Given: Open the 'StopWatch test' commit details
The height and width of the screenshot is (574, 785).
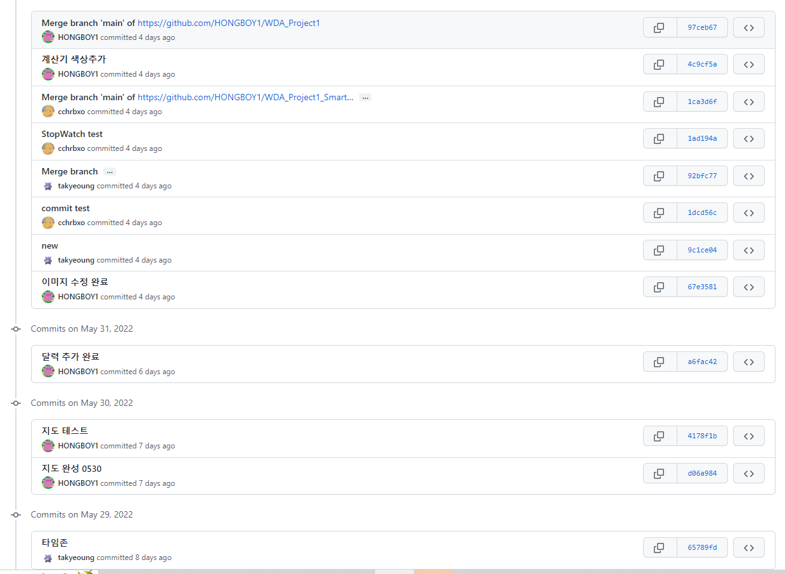Looking at the screenshot, I should coord(72,134).
